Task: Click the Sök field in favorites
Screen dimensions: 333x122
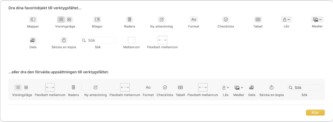Action: tap(98, 40)
